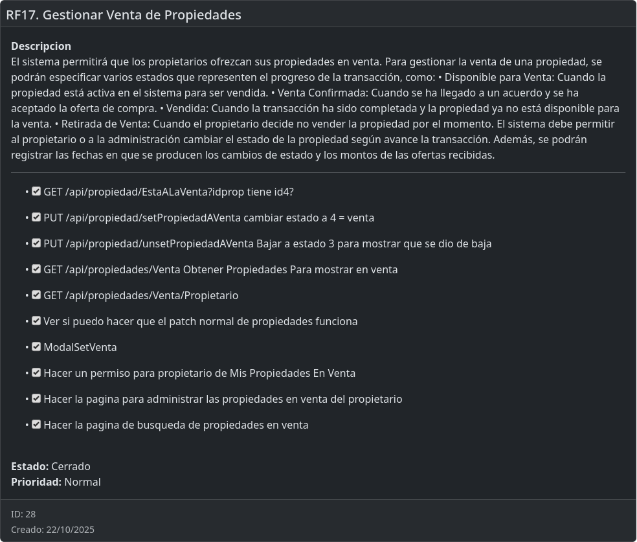Uncheck the 'patch normal de propiedades' checkbox
The width and height of the screenshot is (637, 542).
click(36, 321)
